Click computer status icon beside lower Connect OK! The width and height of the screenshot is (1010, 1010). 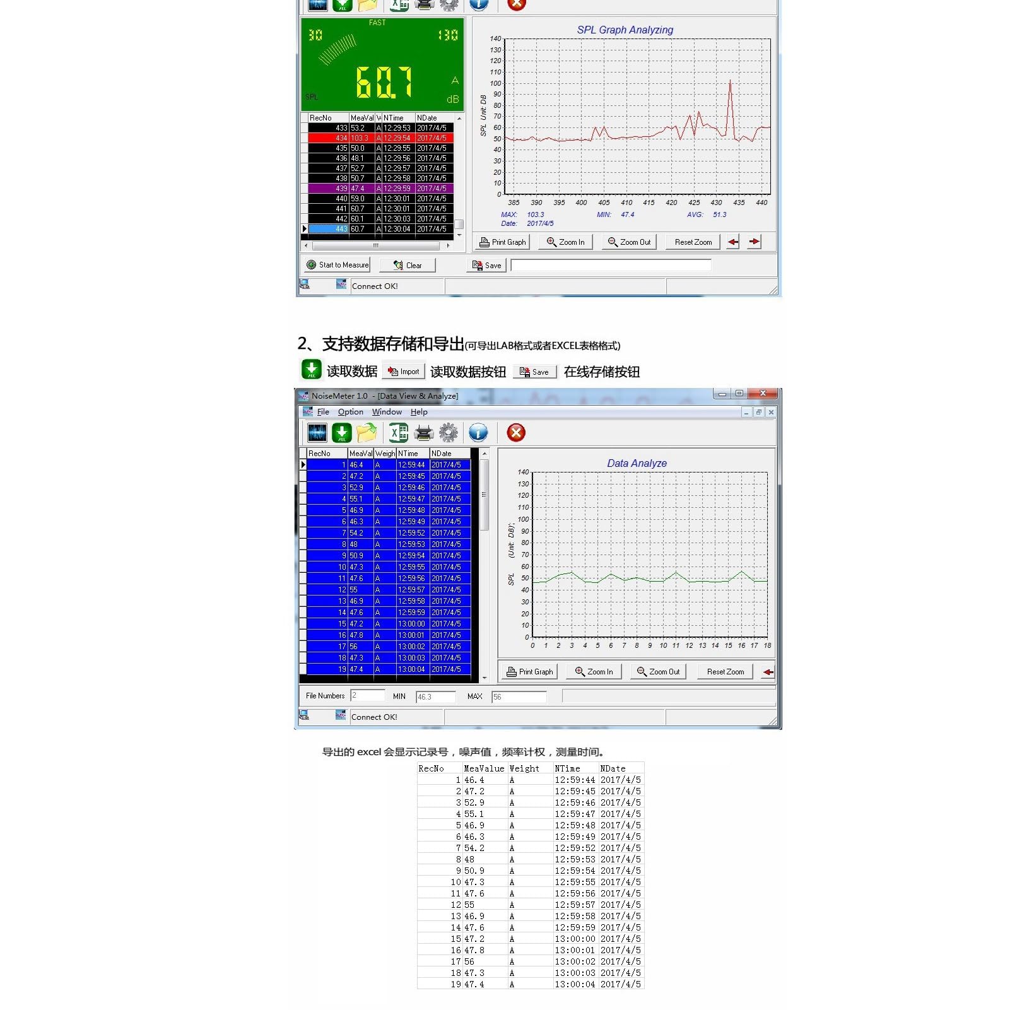click(x=304, y=715)
